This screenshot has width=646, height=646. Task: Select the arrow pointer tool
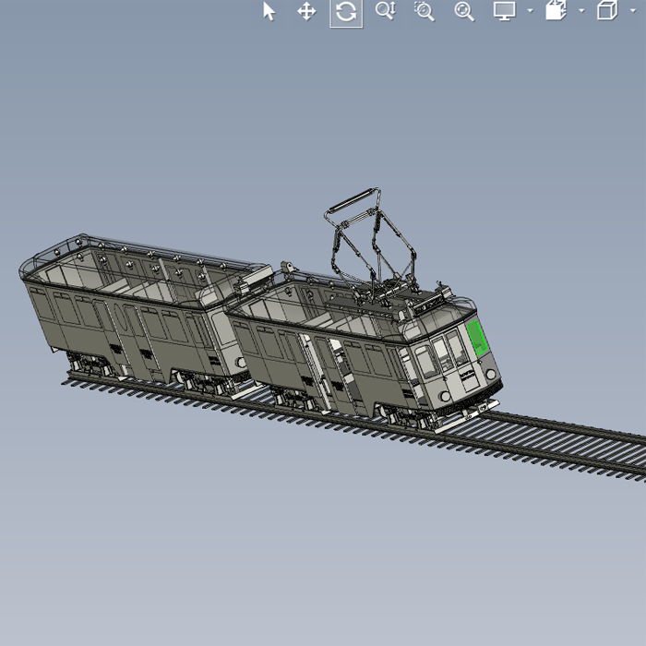(x=269, y=11)
